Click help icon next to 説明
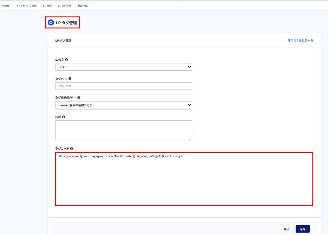Image resolution: width=328 pixels, height=235 pixels. click(x=64, y=117)
